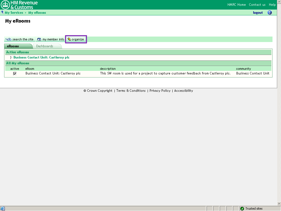Viewport: 281px width, 211px height.
Task: Go to My Services breadcrumb
Action: tap(14, 13)
